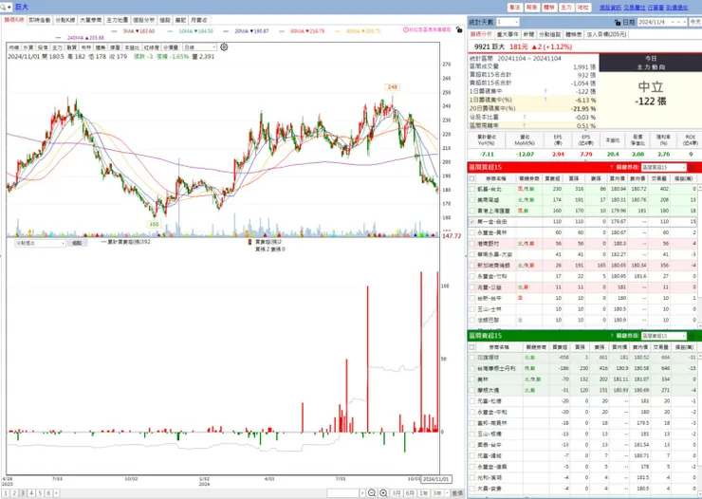Screen dimensions: 702x499
Task: Select all via buy table header checkbox
Action: [x=471, y=178]
